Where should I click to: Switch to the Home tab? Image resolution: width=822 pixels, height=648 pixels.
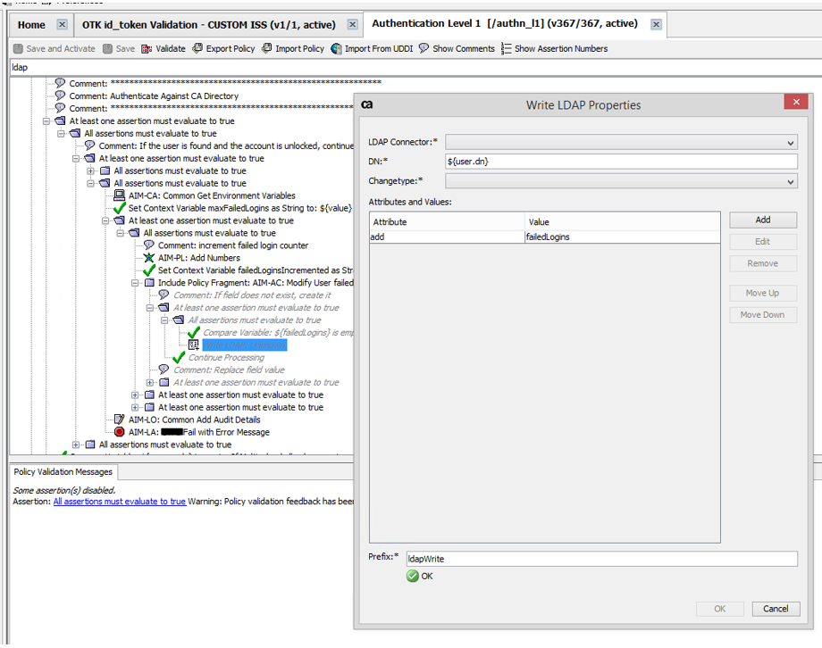31,25
